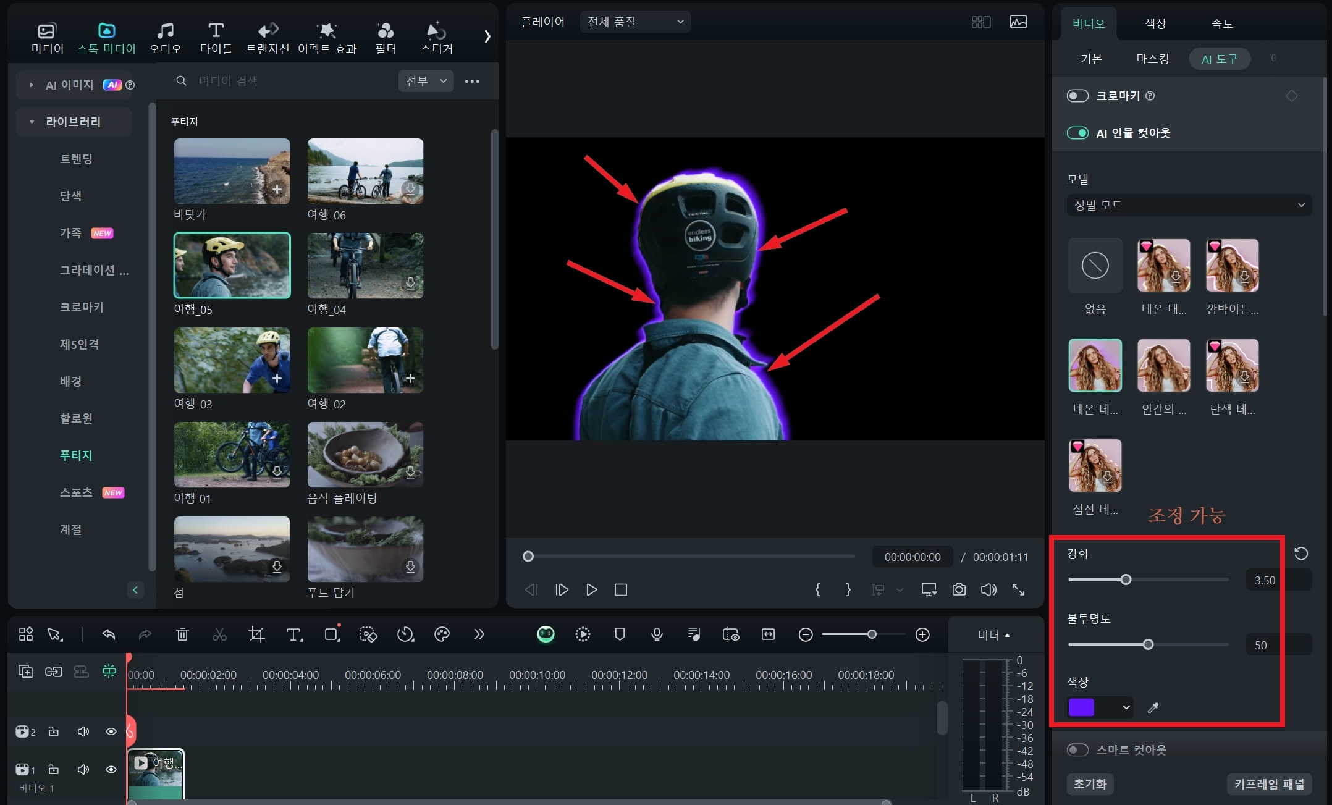Select the crop tool in timeline toolbar

pos(256,634)
